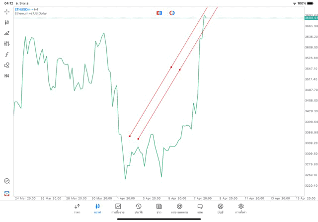Viewport: 318px width, 222px height.
Task: Go to the ข่าว (News) tab
Action: click(x=159, y=208)
